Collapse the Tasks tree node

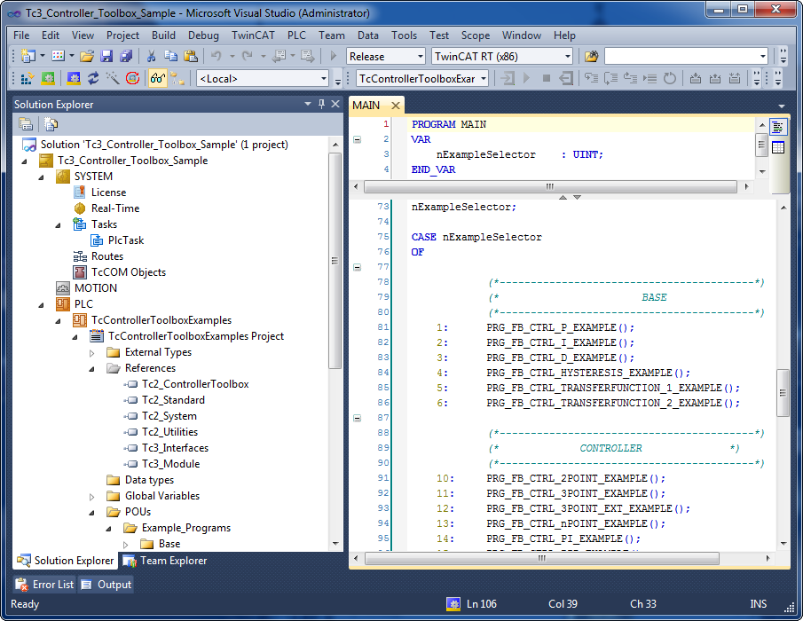[59, 225]
